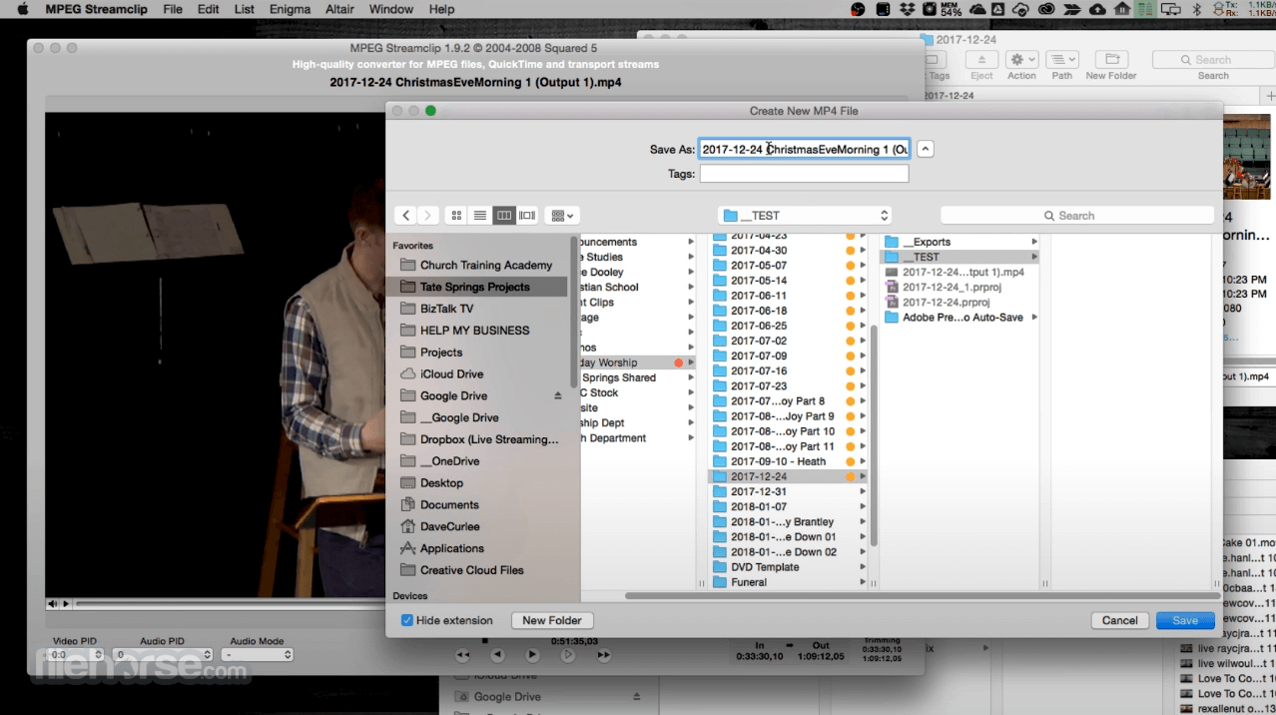Click the Save As filename field
Viewport: 1276px width, 715px height.
coord(804,149)
